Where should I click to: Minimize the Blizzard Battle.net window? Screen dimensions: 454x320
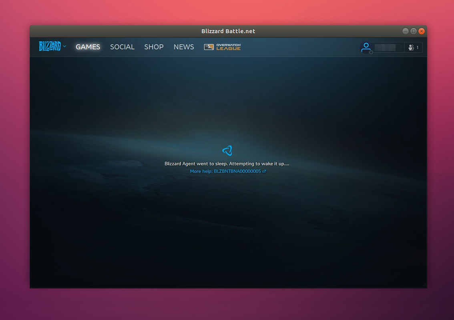(x=405, y=31)
